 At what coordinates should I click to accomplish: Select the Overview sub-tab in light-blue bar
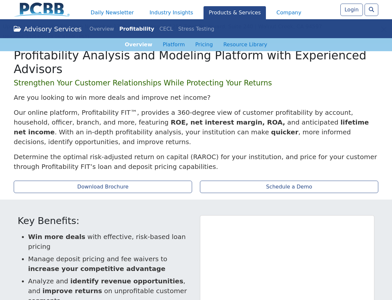[x=139, y=45]
